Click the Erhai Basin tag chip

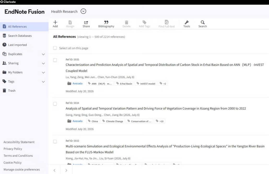124,84
